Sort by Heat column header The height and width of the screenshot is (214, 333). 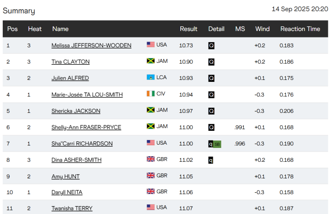[35, 29]
